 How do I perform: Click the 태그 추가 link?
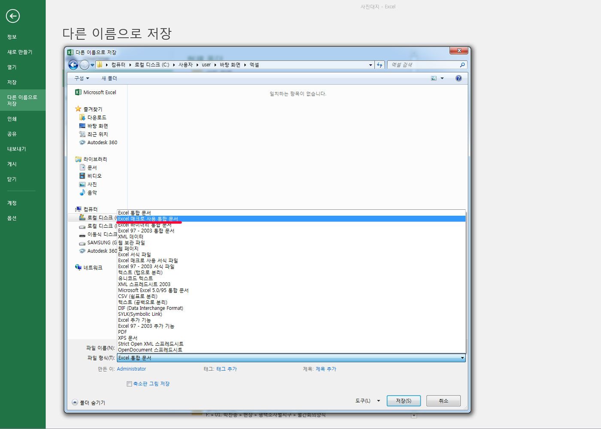pyautogui.click(x=227, y=369)
